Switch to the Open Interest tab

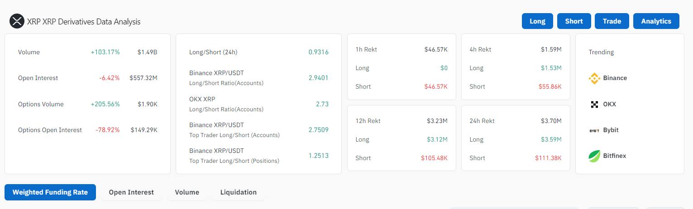pos(131,192)
